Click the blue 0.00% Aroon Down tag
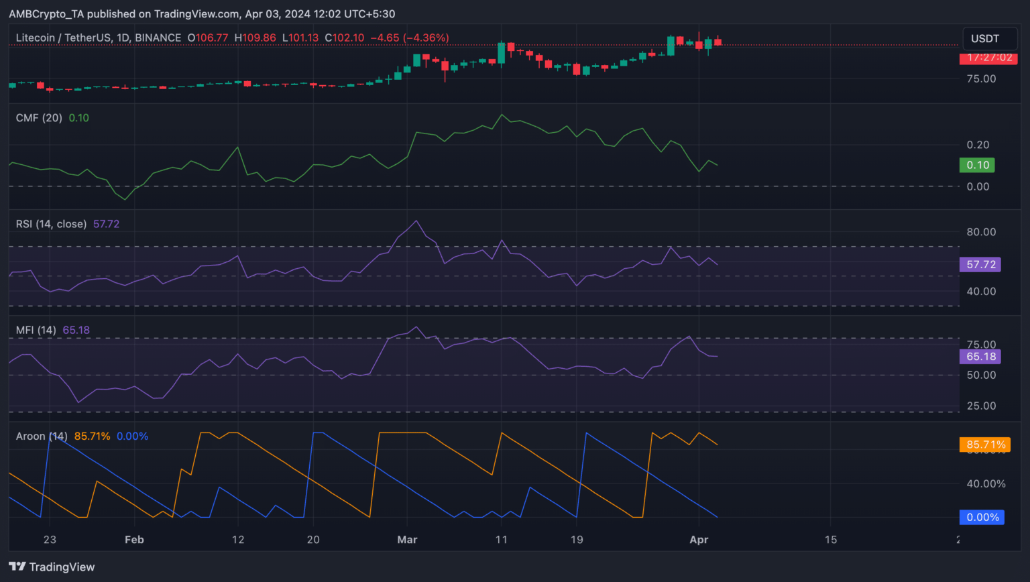 tap(982, 518)
